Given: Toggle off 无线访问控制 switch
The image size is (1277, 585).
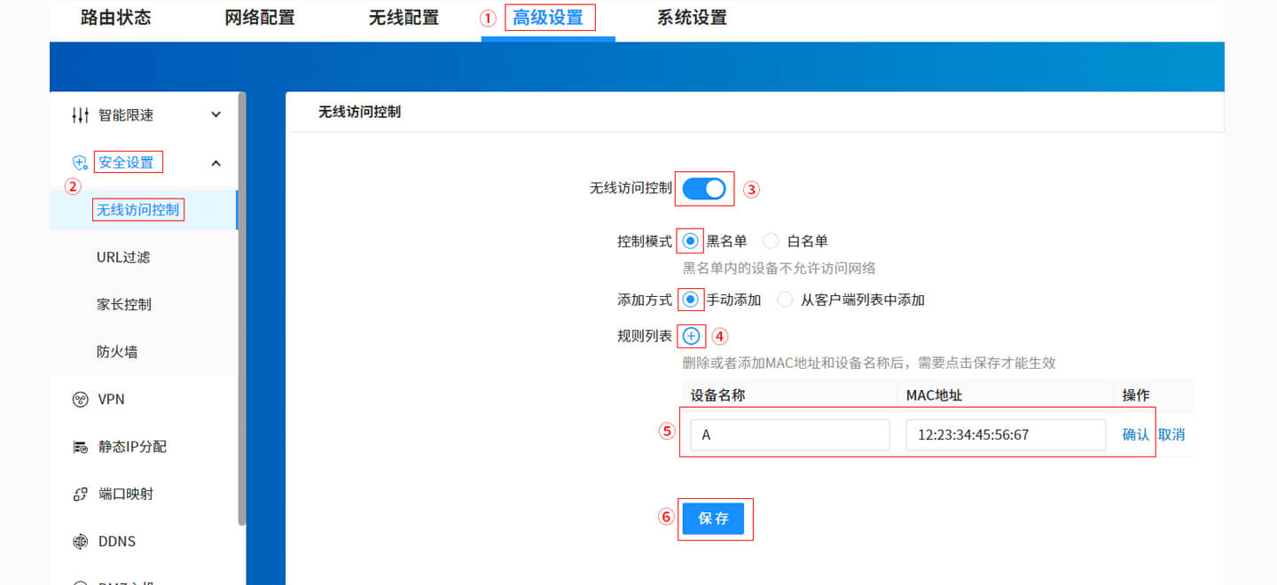Looking at the screenshot, I should (704, 188).
